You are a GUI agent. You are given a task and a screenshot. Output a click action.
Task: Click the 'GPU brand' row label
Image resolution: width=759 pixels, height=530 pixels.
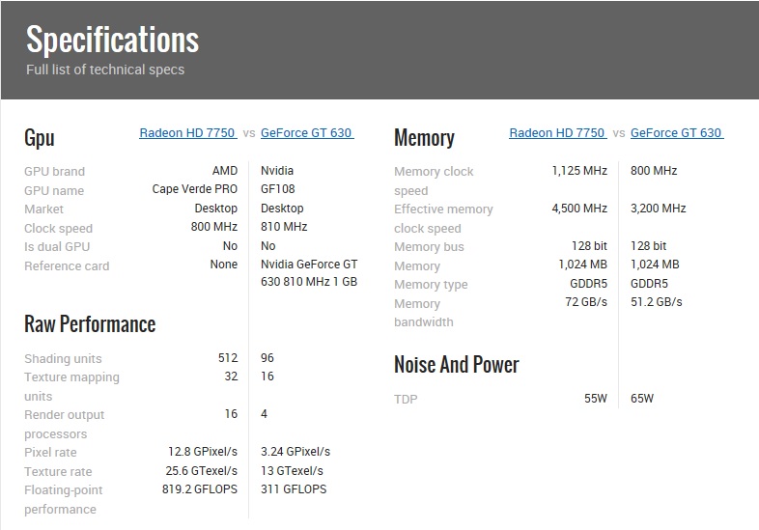coord(54,172)
